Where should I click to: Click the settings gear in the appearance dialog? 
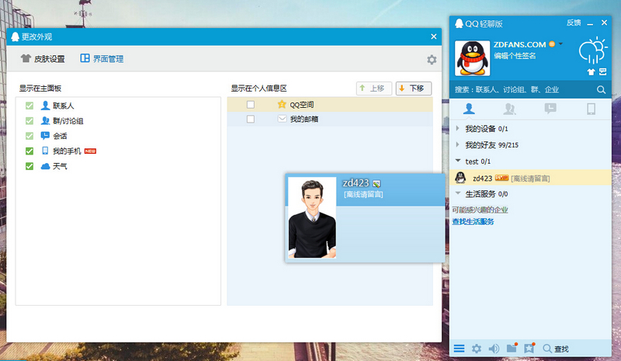432,60
